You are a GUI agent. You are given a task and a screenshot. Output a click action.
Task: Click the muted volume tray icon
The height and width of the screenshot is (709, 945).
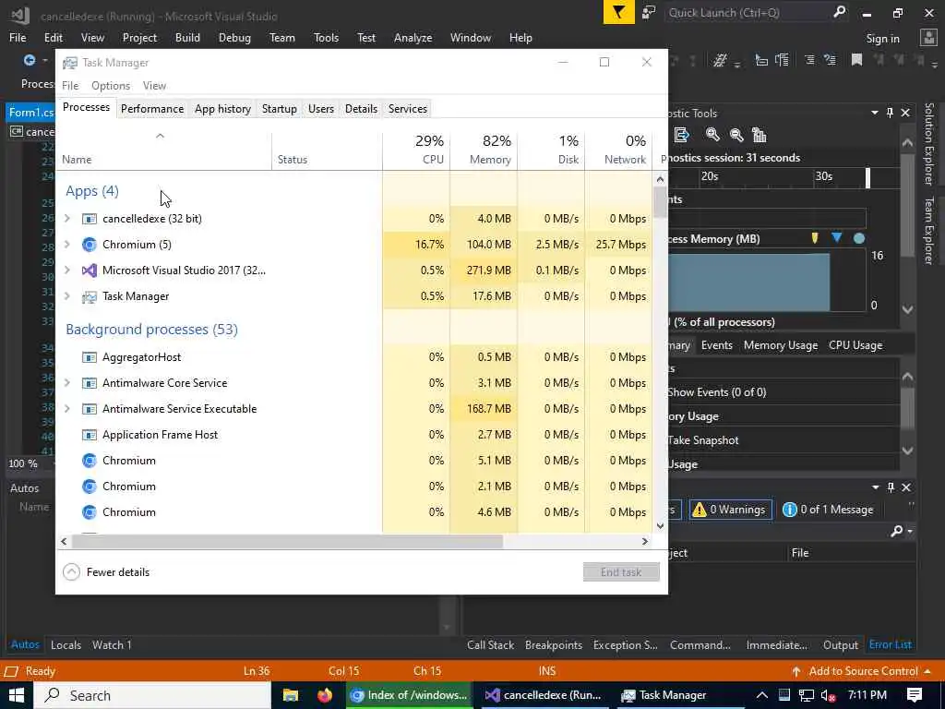click(x=828, y=696)
